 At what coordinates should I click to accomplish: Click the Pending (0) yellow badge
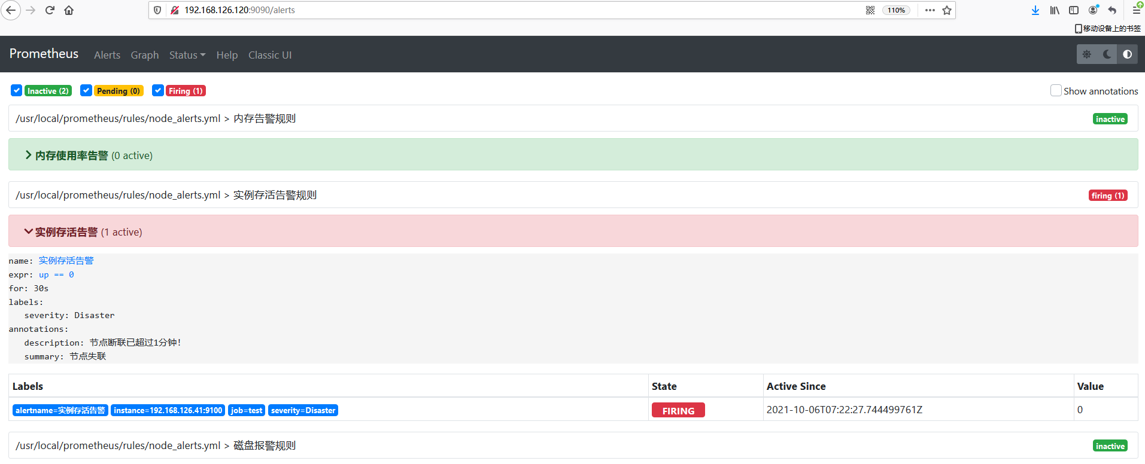tap(119, 91)
